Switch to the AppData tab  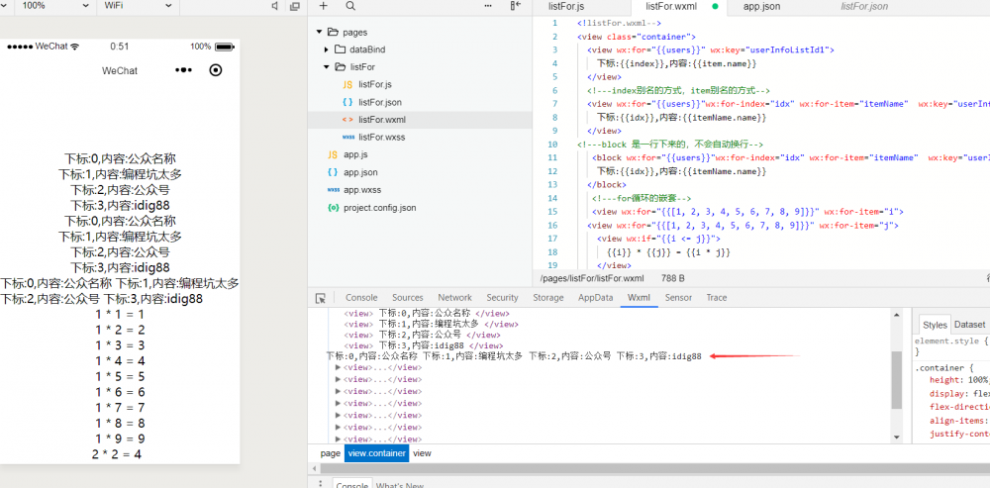click(x=595, y=298)
